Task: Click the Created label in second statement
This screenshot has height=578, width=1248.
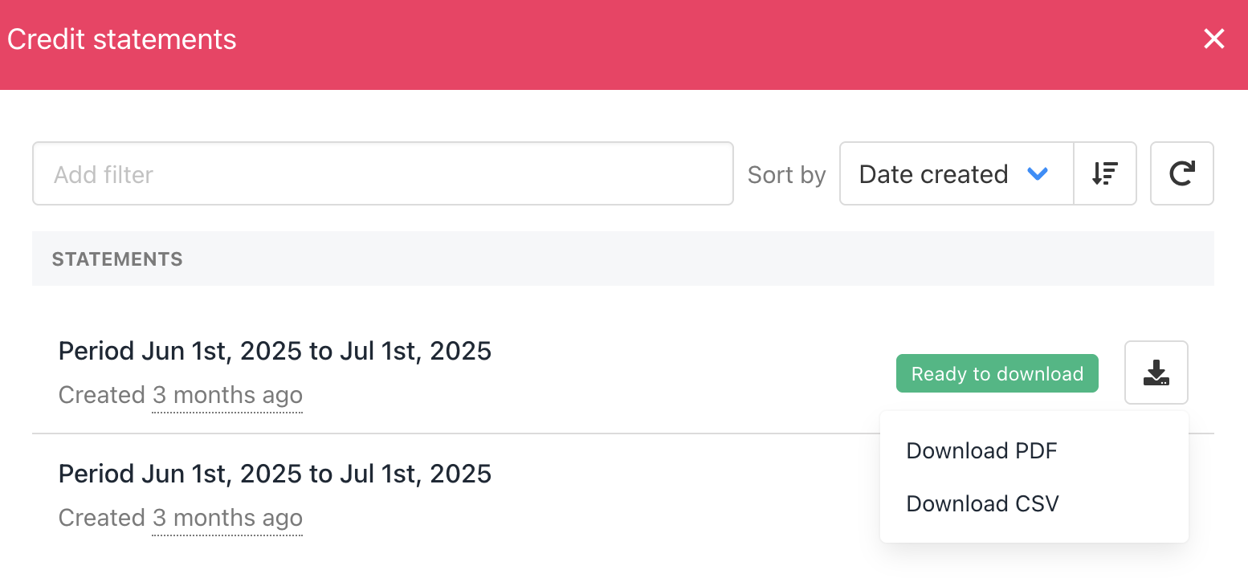Action: [102, 518]
